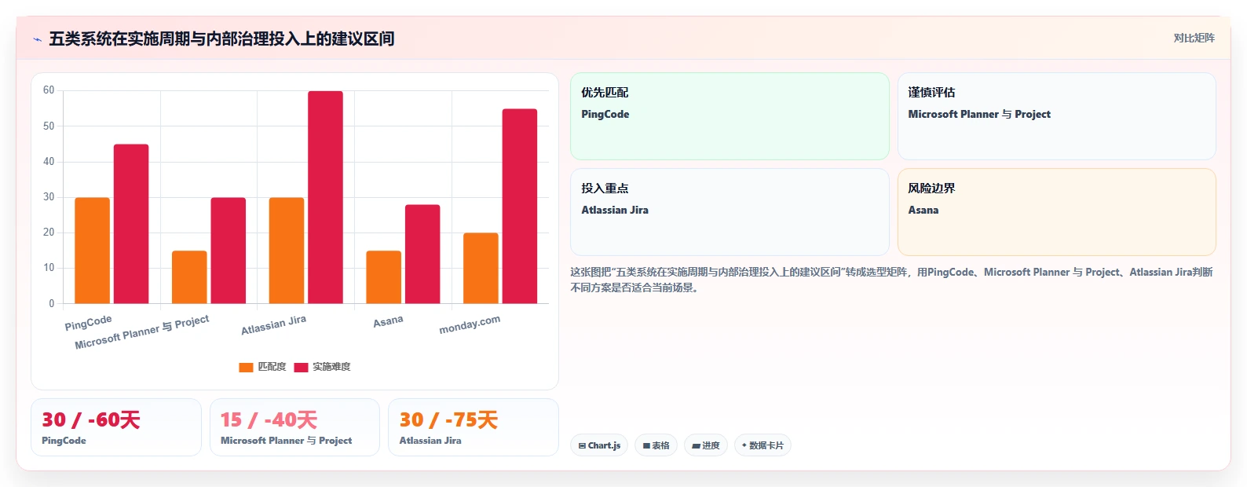Click the Microsoft Planner 与 Project axis label

(x=142, y=332)
